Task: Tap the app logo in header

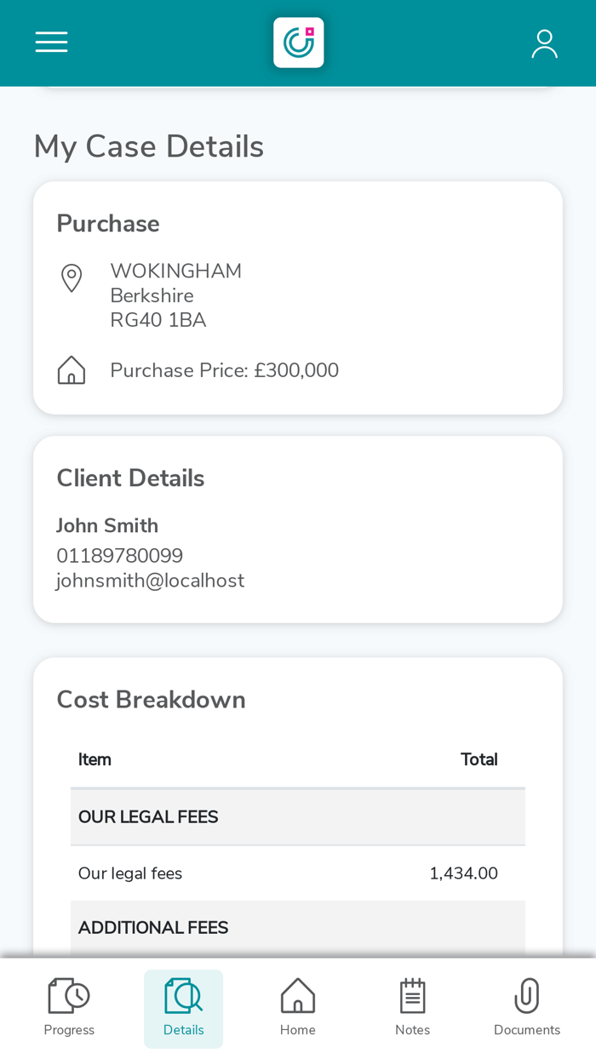Action: (x=298, y=43)
